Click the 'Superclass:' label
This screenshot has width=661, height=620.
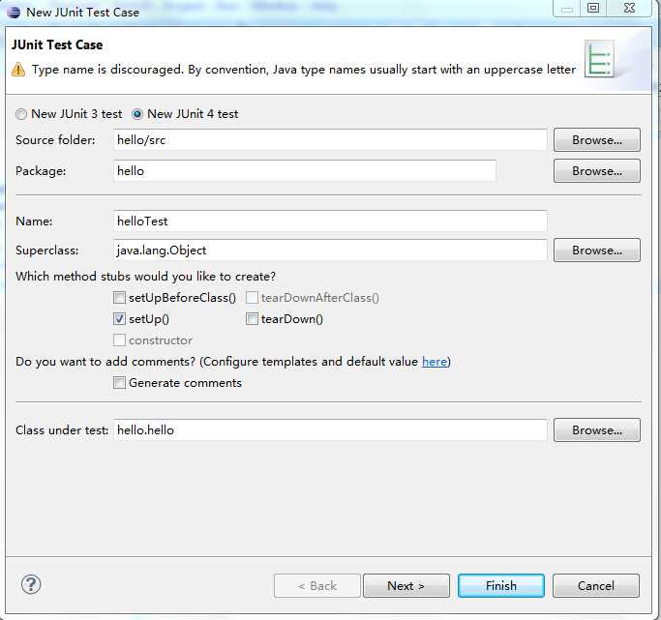click(x=46, y=251)
